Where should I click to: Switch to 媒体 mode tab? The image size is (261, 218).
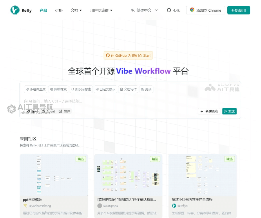65,111
